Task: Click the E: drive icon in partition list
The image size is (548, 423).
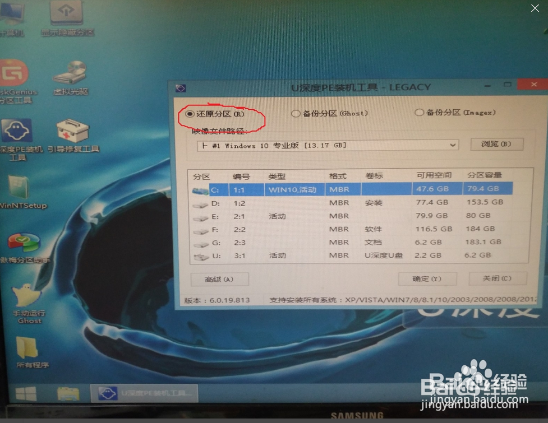Action: (x=201, y=218)
